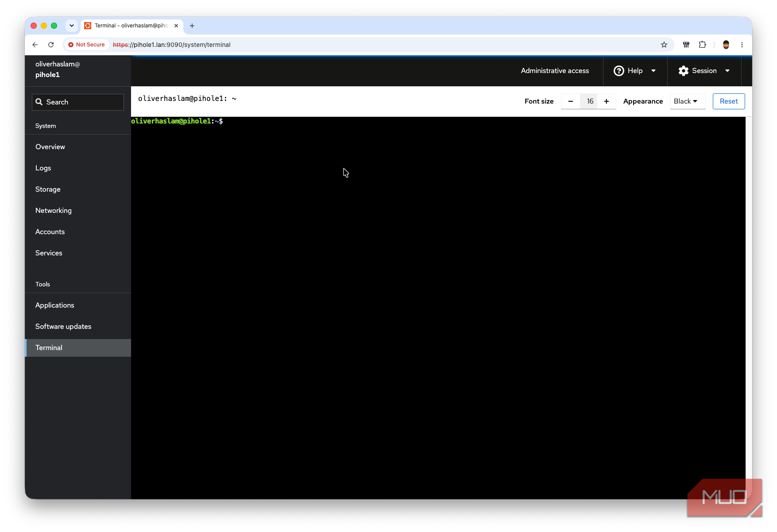Screen dimensions: 777x532
Task: Open the Applications page
Action: [x=78, y=305]
